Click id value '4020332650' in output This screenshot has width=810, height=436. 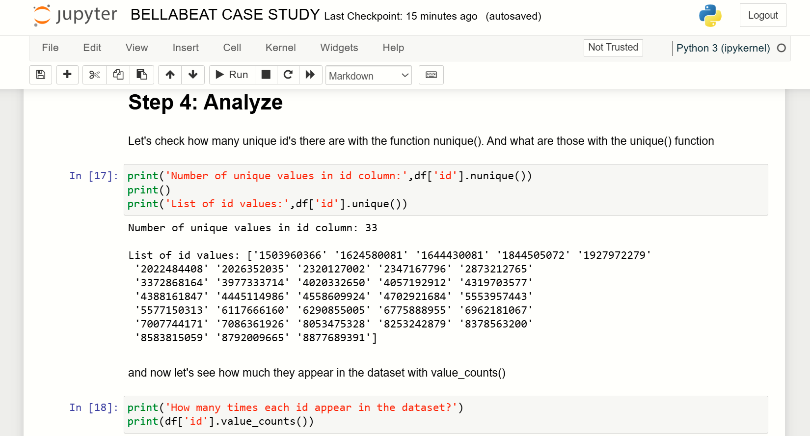334,283
